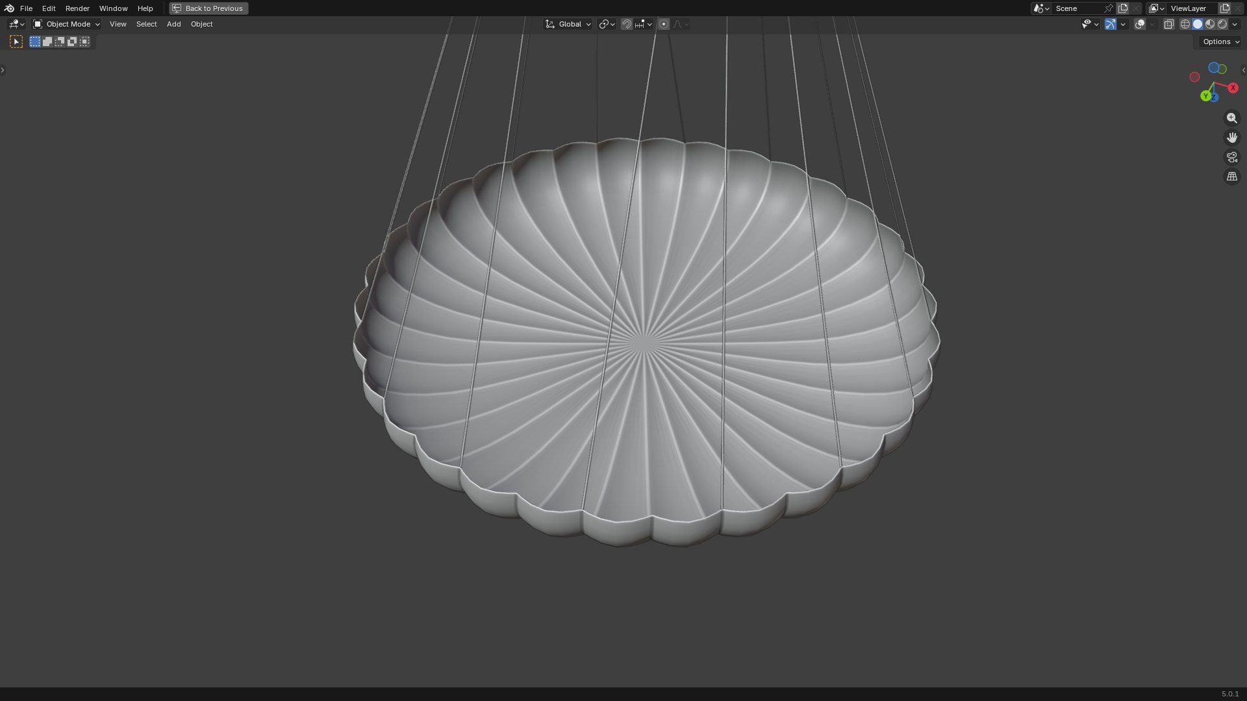The width and height of the screenshot is (1247, 701).
Task: Open the viewport View menu
Action: [x=118, y=24]
